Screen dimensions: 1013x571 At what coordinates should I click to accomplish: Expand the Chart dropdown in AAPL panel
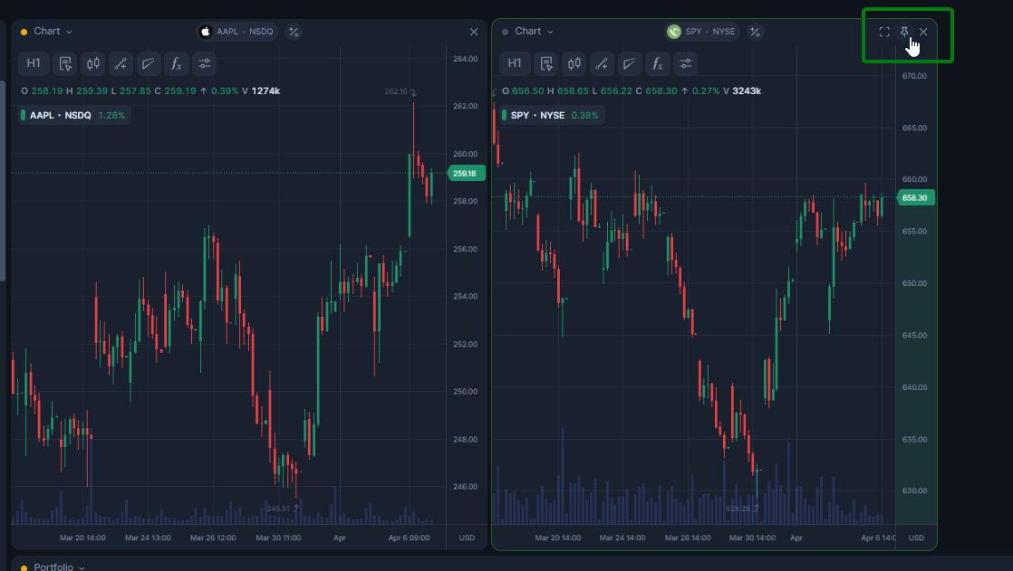pyautogui.click(x=53, y=32)
